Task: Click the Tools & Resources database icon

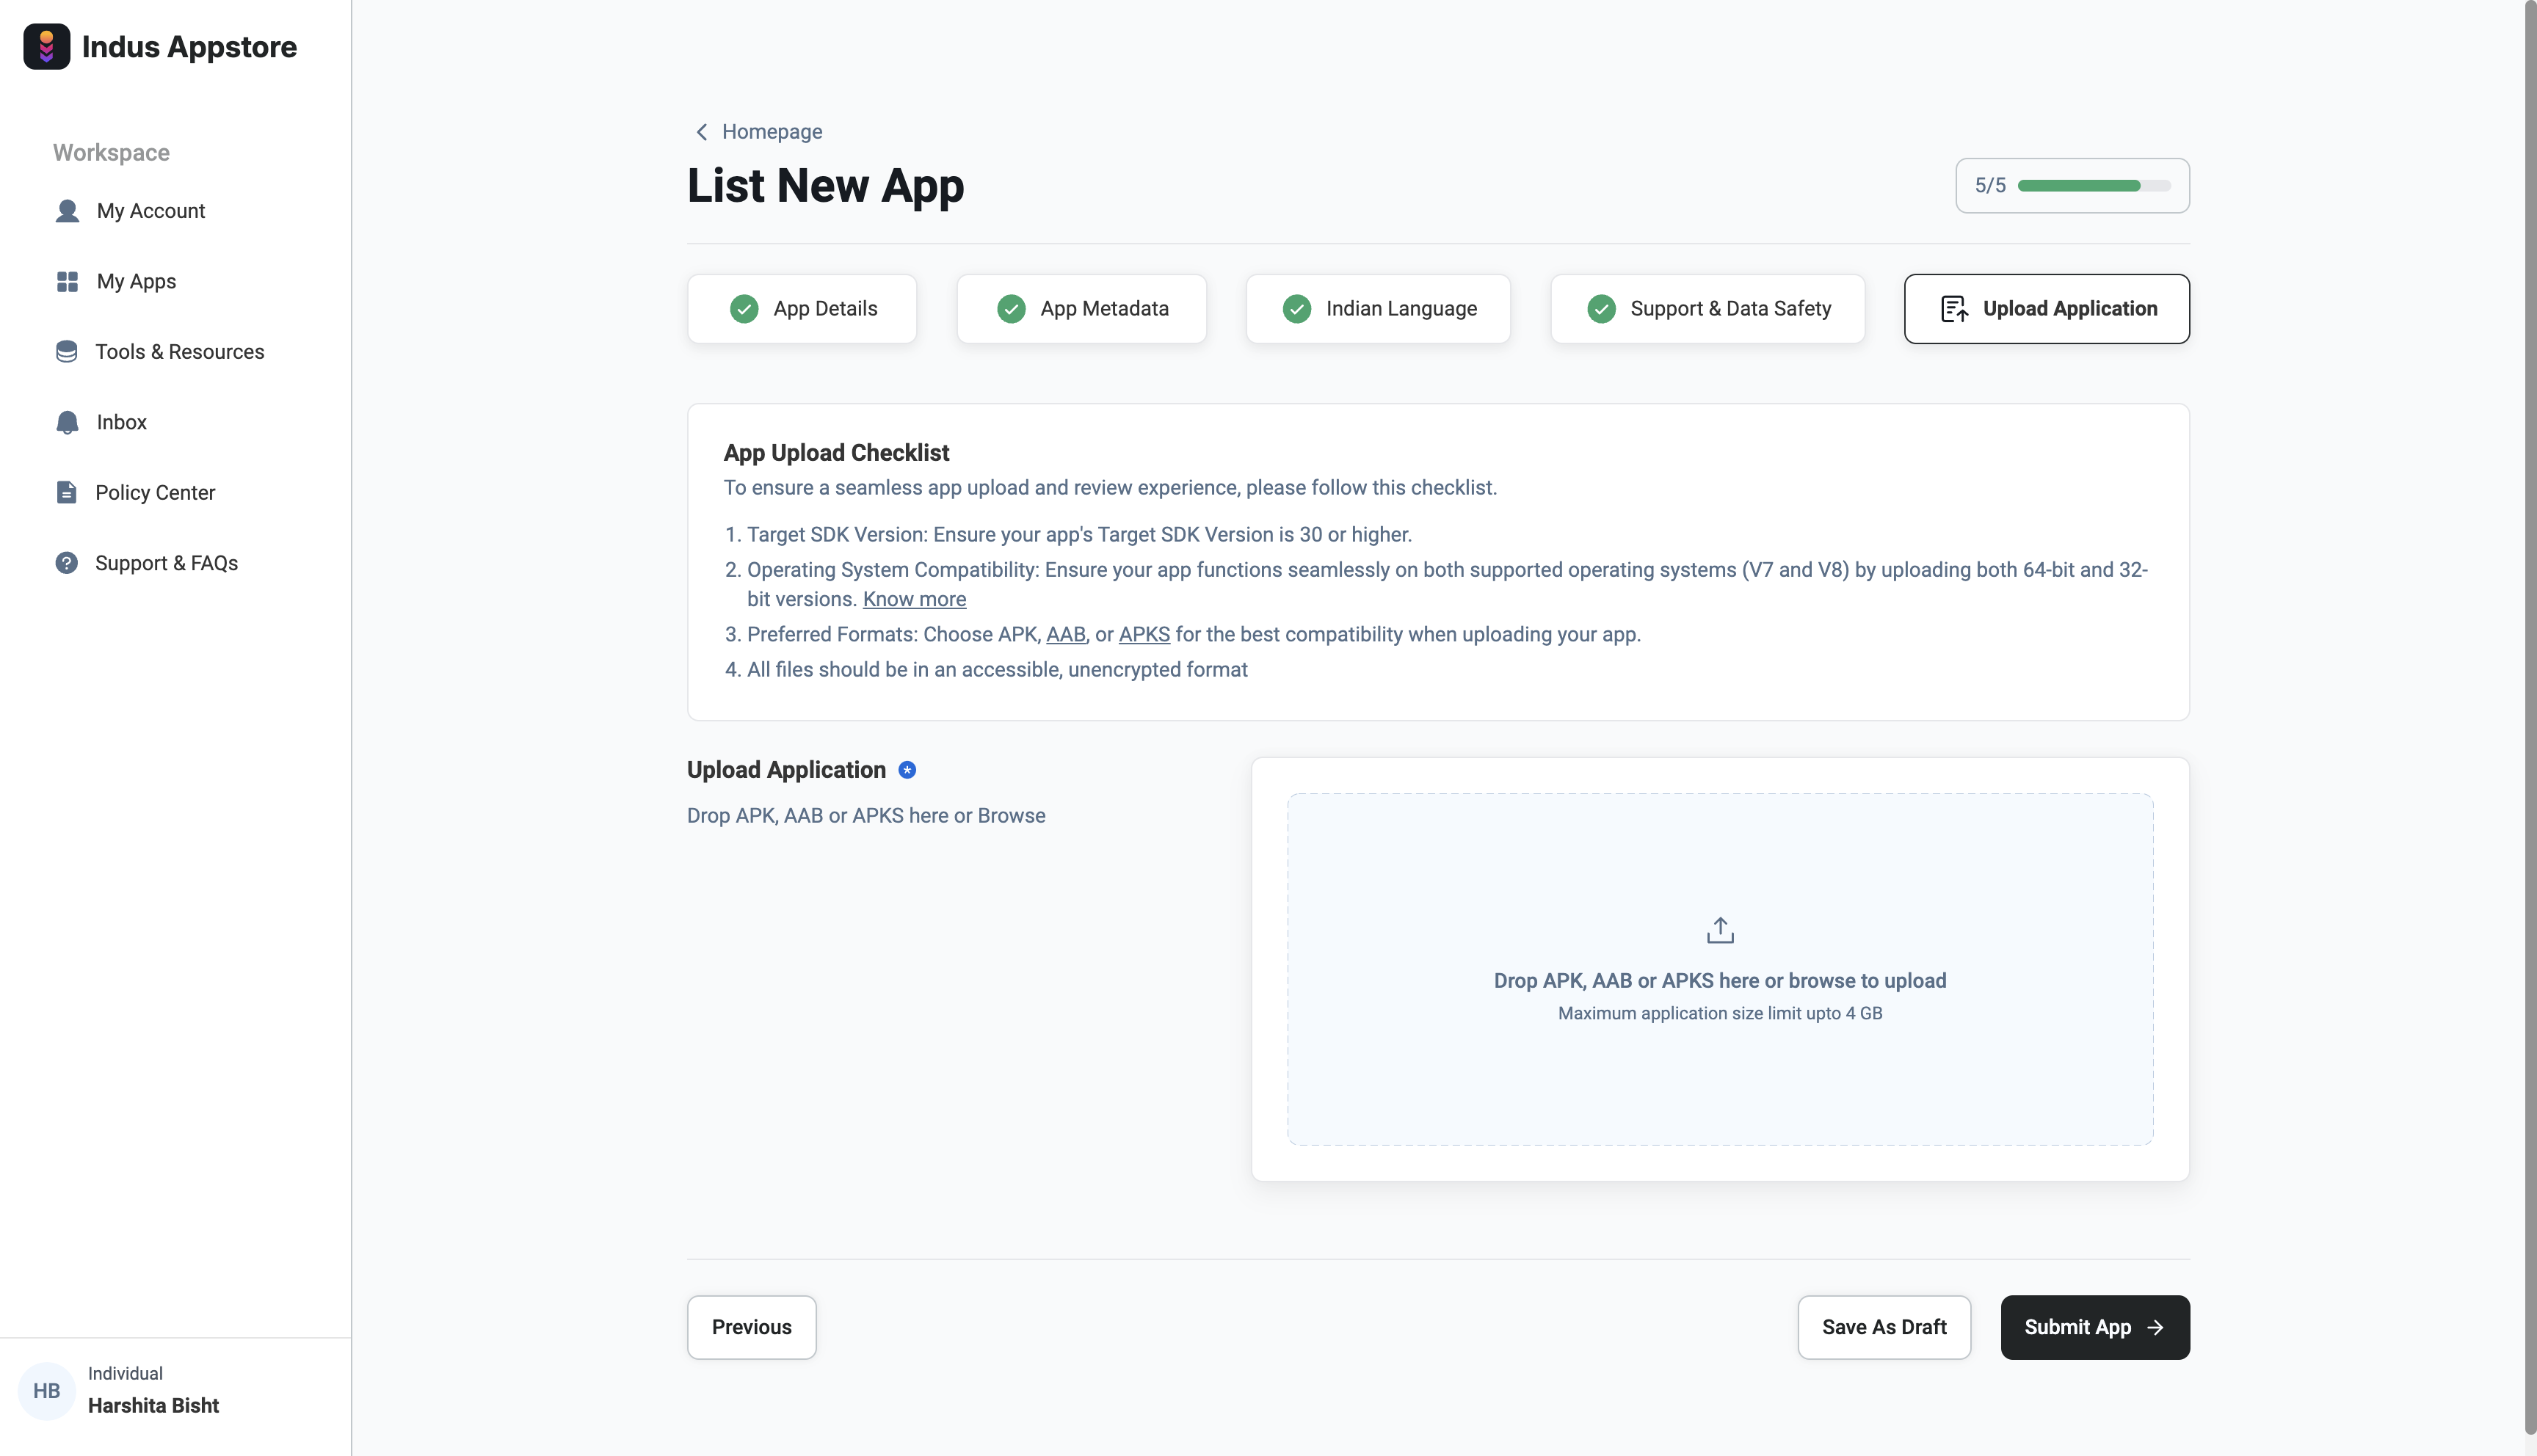Action: pyautogui.click(x=67, y=352)
